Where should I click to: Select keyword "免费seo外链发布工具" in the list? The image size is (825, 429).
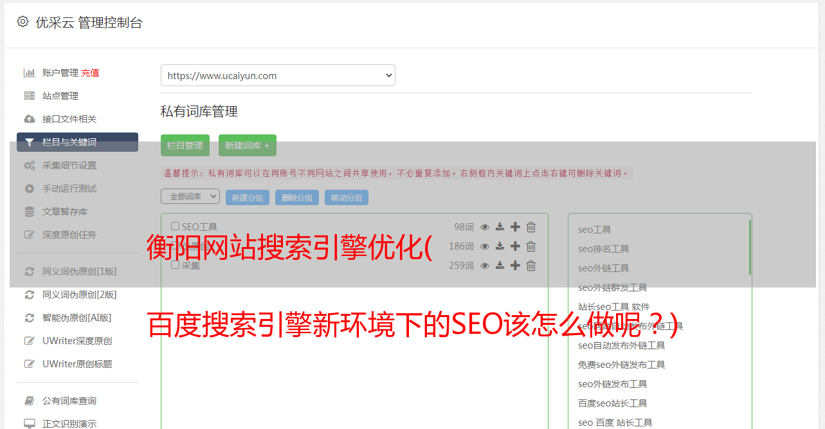click(x=622, y=365)
